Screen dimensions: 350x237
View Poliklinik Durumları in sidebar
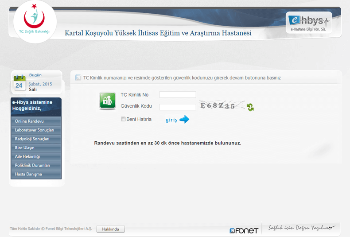(36, 165)
